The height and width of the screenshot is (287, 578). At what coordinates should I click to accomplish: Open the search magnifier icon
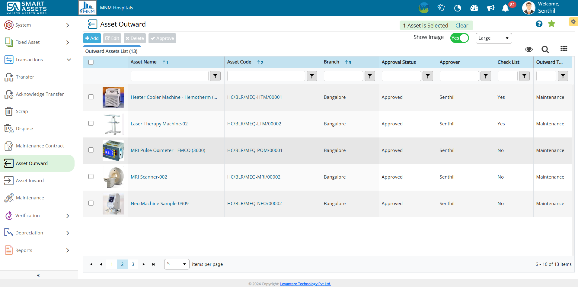(x=545, y=49)
